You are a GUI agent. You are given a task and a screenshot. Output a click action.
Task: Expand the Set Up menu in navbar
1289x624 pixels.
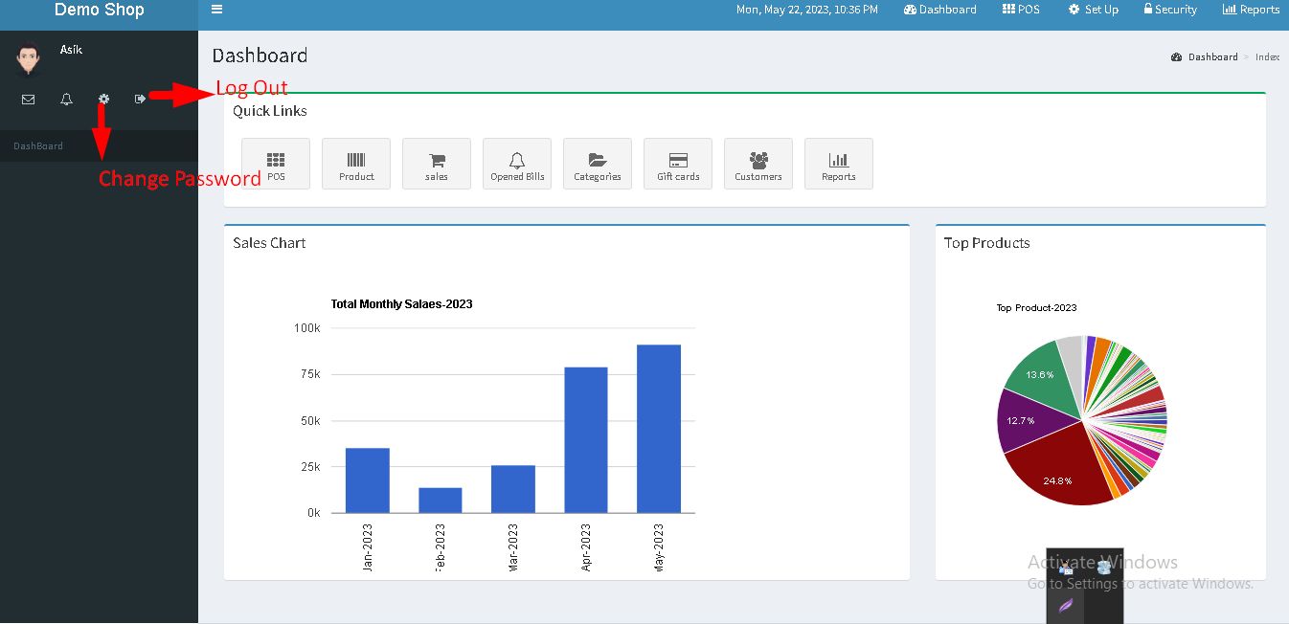(x=1093, y=10)
